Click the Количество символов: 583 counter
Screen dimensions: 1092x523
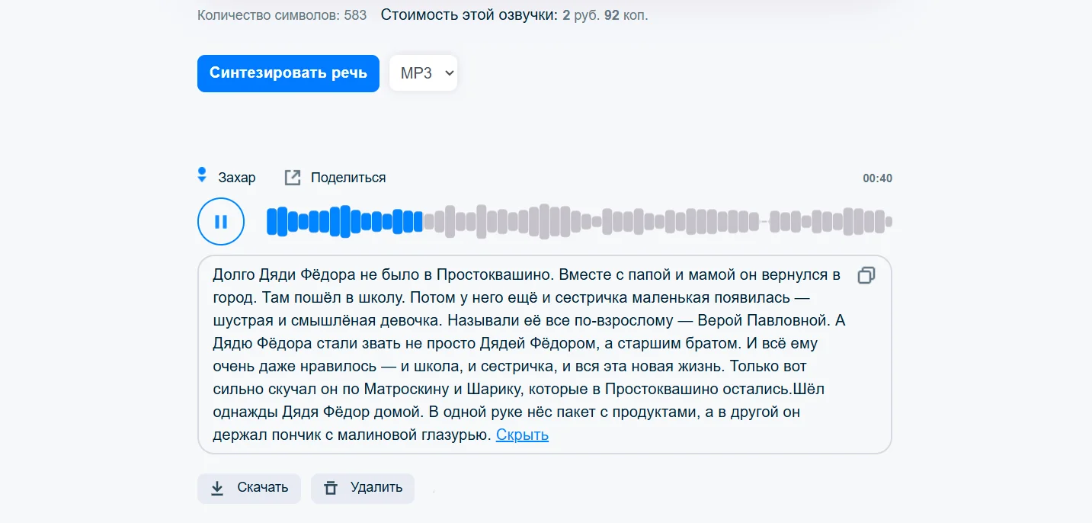281,15
